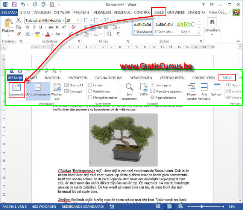The height and width of the screenshot is (210, 243).
Task: Switch to read mode in status bar
Action: point(158,207)
